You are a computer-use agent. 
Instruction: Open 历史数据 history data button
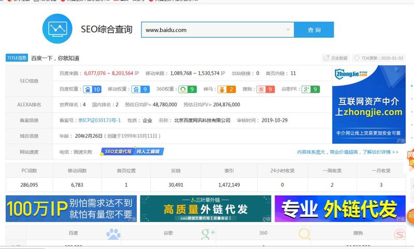tap(336, 58)
